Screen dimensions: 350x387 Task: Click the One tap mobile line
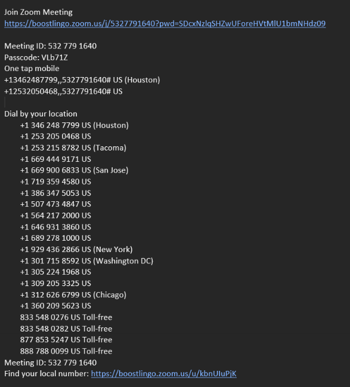pyautogui.click(x=32, y=68)
